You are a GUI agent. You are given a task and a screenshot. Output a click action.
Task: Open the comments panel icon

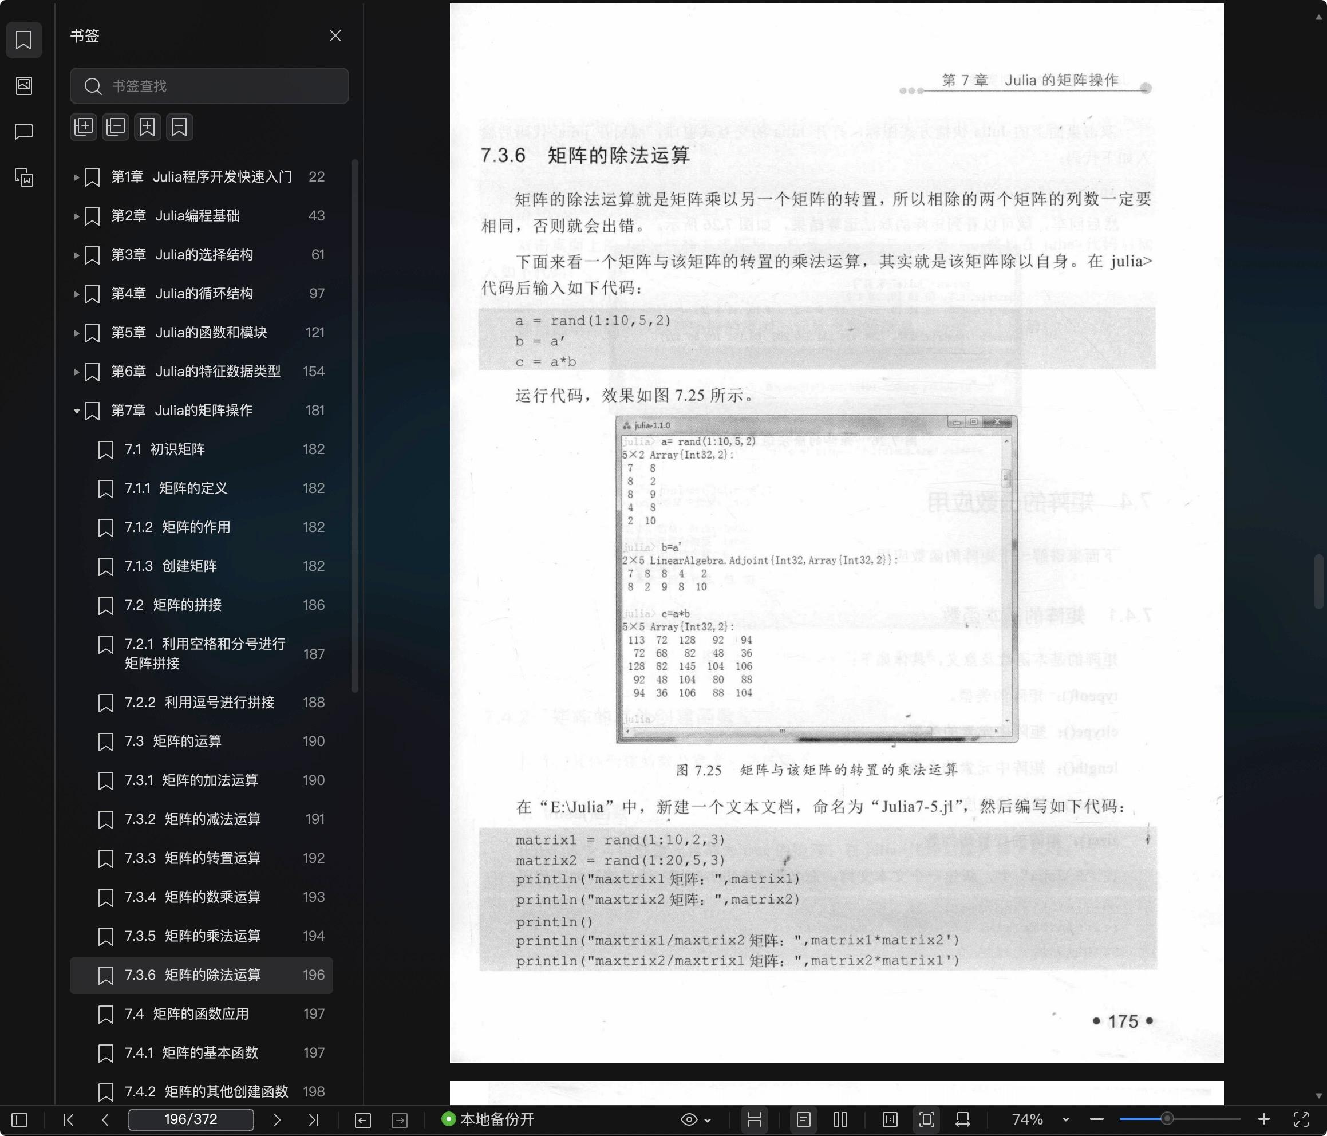point(23,131)
